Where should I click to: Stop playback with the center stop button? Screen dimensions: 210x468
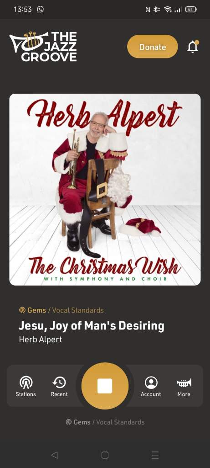pos(105,386)
